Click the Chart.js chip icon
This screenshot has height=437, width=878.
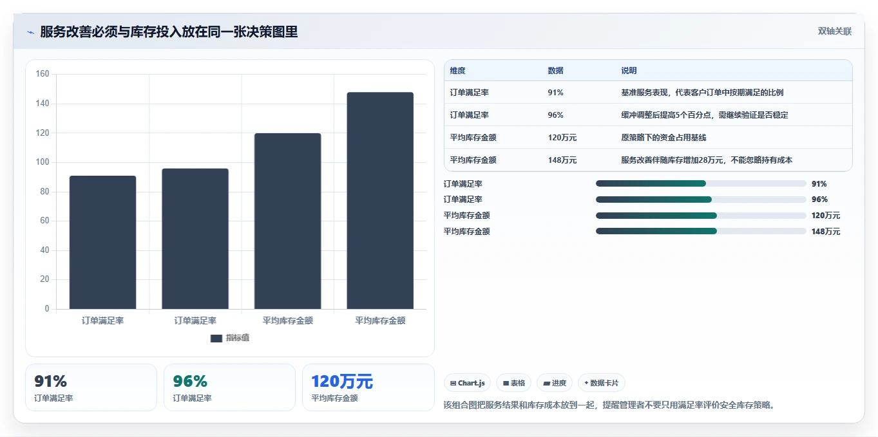453,384
